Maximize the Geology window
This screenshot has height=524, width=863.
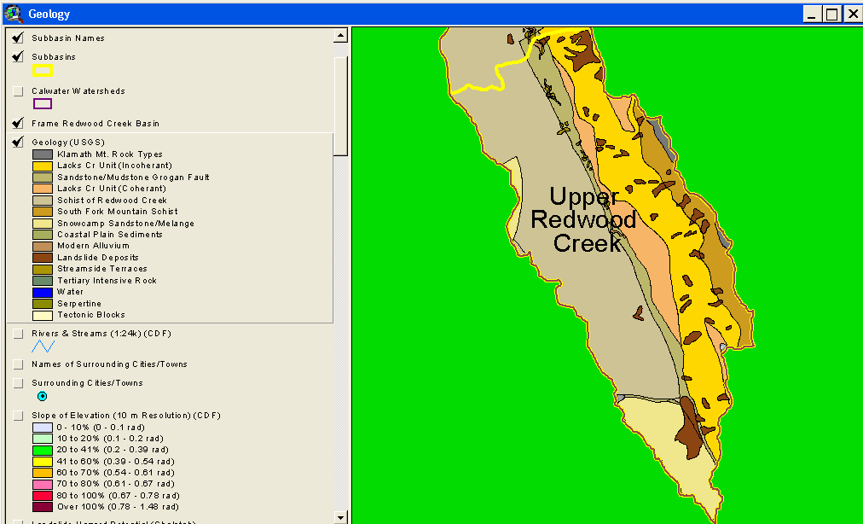point(832,14)
